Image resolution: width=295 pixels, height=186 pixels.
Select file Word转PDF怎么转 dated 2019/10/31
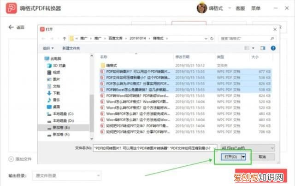coord(185,119)
